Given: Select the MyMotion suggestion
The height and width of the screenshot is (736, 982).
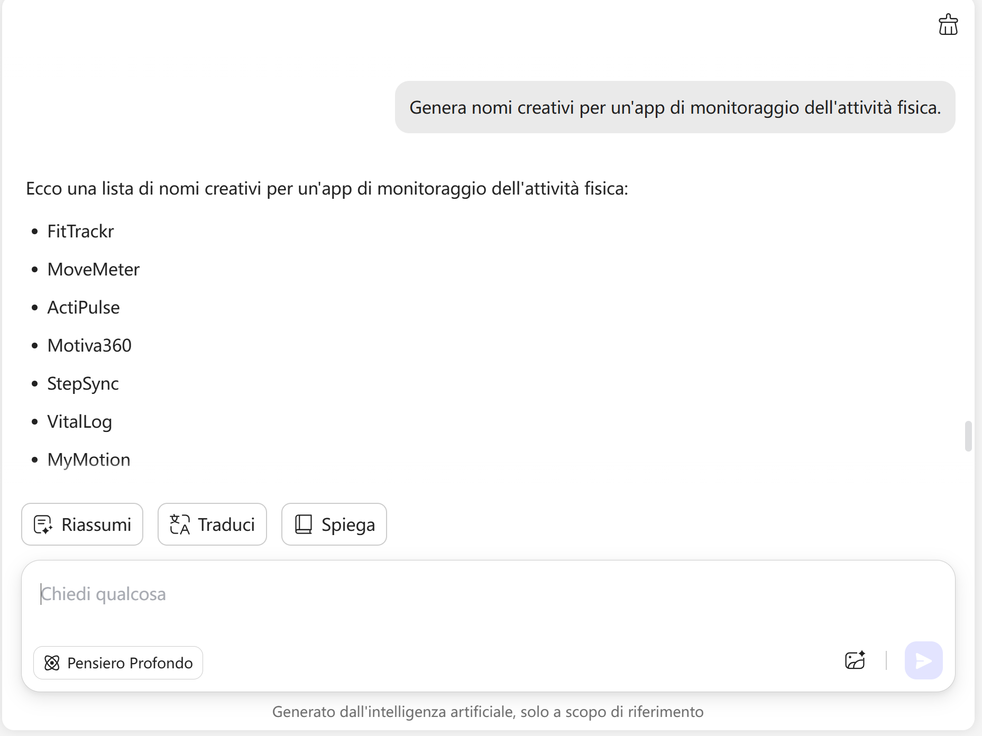Looking at the screenshot, I should [x=88, y=459].
